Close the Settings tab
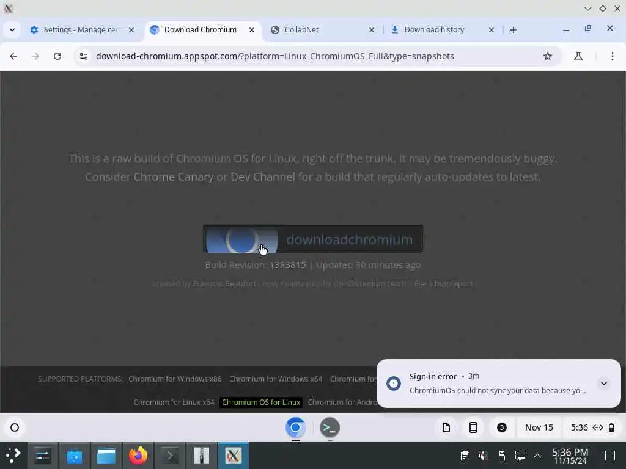Image resolution: width=626 pixels, height=469 pixels. point(131,30)
